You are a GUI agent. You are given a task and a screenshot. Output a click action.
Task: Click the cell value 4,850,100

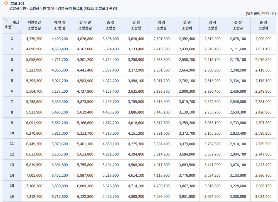point(110,144)
